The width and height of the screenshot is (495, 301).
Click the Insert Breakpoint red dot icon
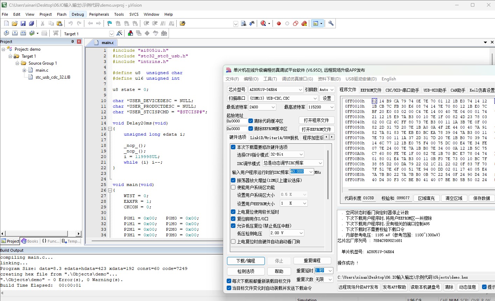279,23
